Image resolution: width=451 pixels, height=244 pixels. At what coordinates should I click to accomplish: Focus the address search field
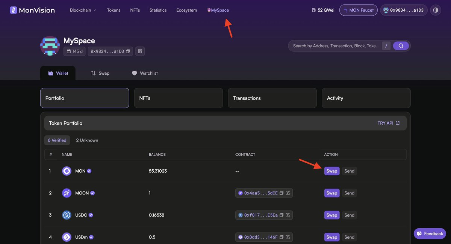pyautogui.click(x=336, y=46)
